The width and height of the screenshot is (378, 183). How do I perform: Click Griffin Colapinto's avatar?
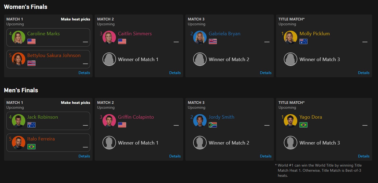(x=109, y=121)
